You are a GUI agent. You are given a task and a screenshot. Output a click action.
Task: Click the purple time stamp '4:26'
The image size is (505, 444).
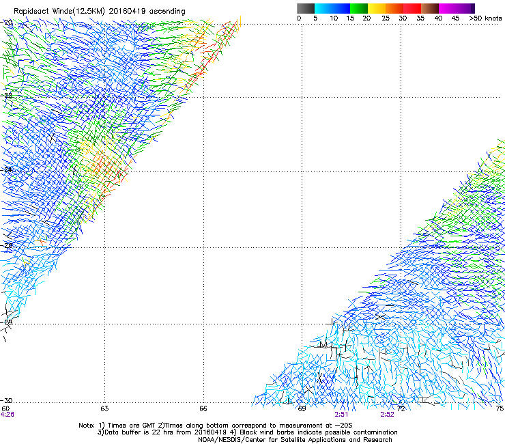coord(7,415)
